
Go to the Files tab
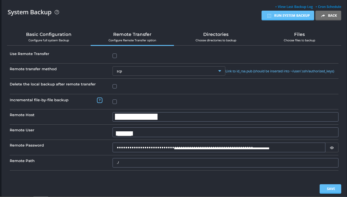point(299,37)
